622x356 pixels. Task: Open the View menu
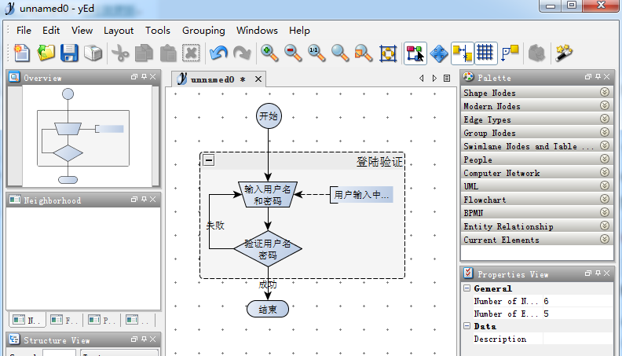click(82, 31)
